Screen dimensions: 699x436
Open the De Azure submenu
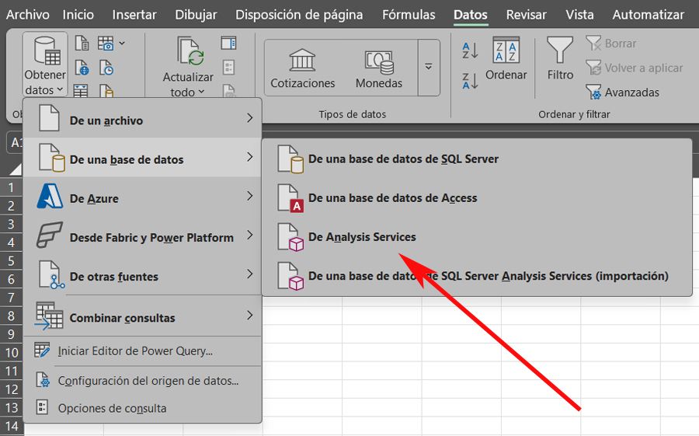coord(142,197)
